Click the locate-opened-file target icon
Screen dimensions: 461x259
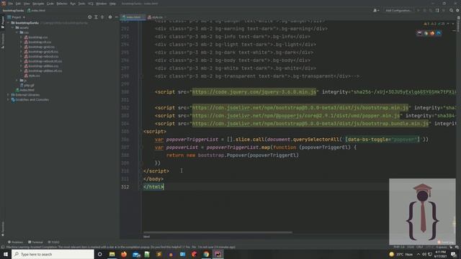click(89, 17)
